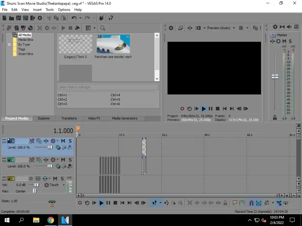
Task: Solo audio track 3
Action: 62,179
